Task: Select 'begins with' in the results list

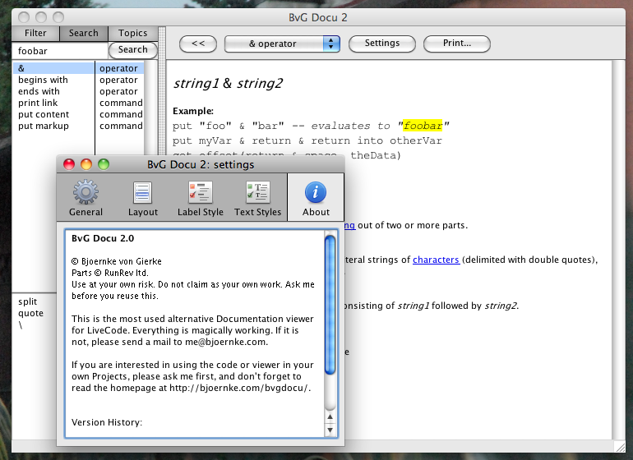Action: pos(44,80)
